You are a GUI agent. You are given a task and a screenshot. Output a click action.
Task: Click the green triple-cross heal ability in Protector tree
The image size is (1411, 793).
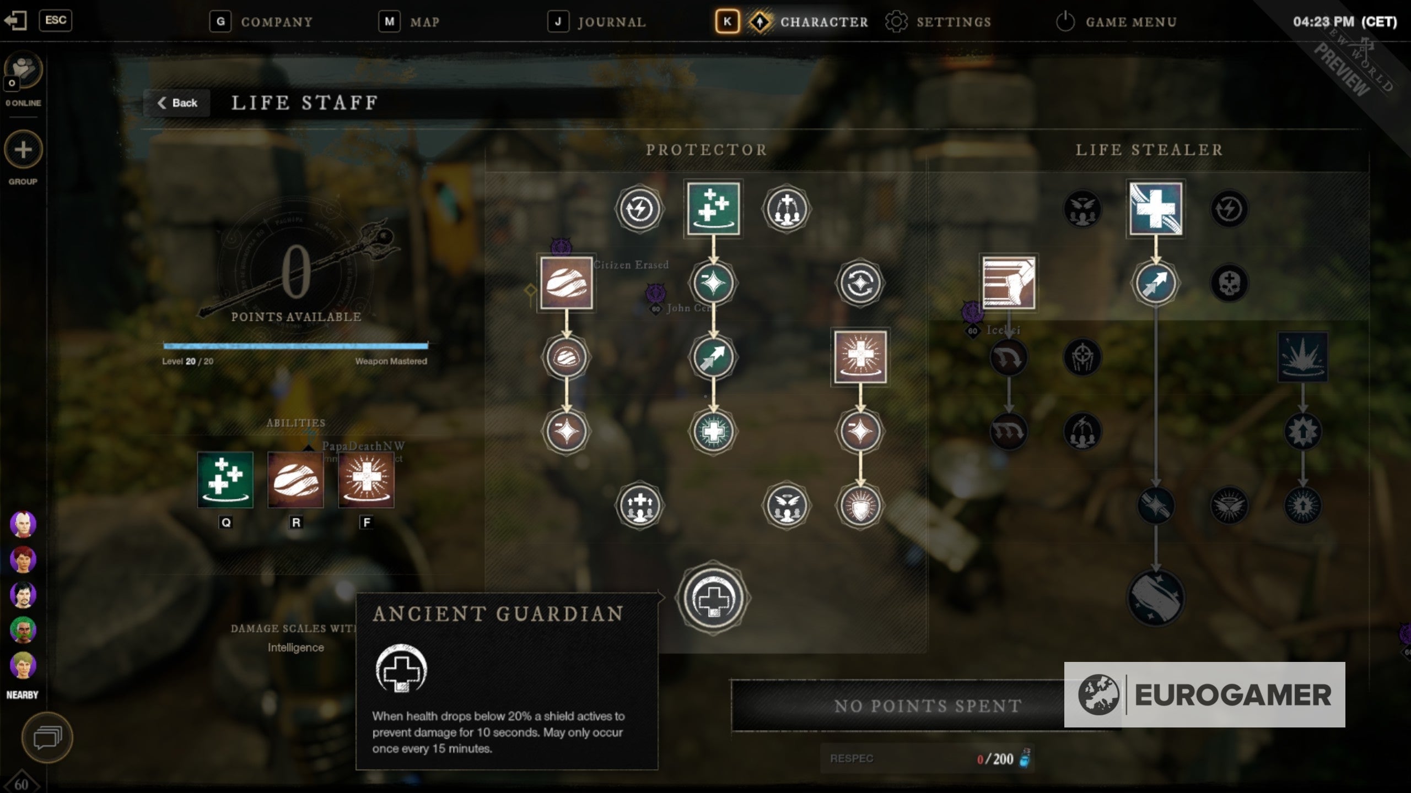point(714,209)
